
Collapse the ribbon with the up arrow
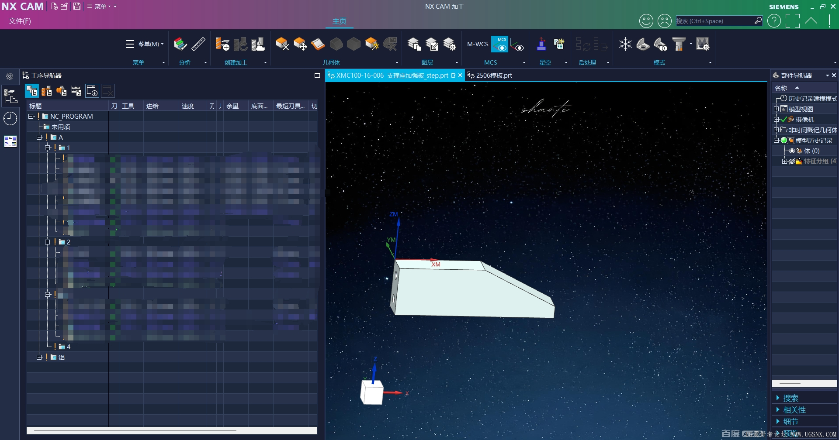coord(811,21)
